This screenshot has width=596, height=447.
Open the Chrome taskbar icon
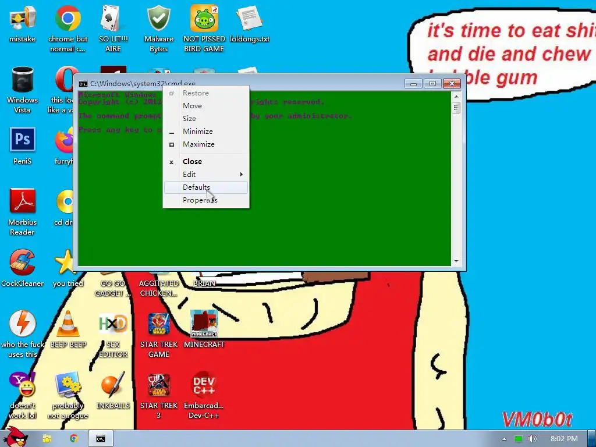(74, 439)
